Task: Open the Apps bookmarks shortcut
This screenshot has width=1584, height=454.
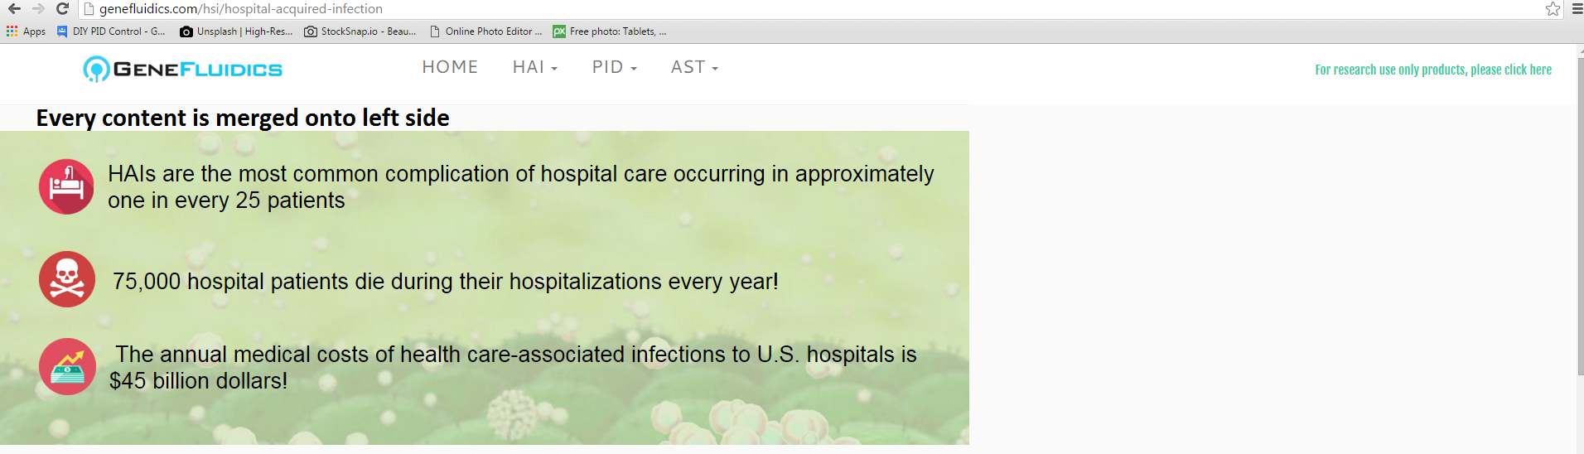Action: (x=26, y=31)
